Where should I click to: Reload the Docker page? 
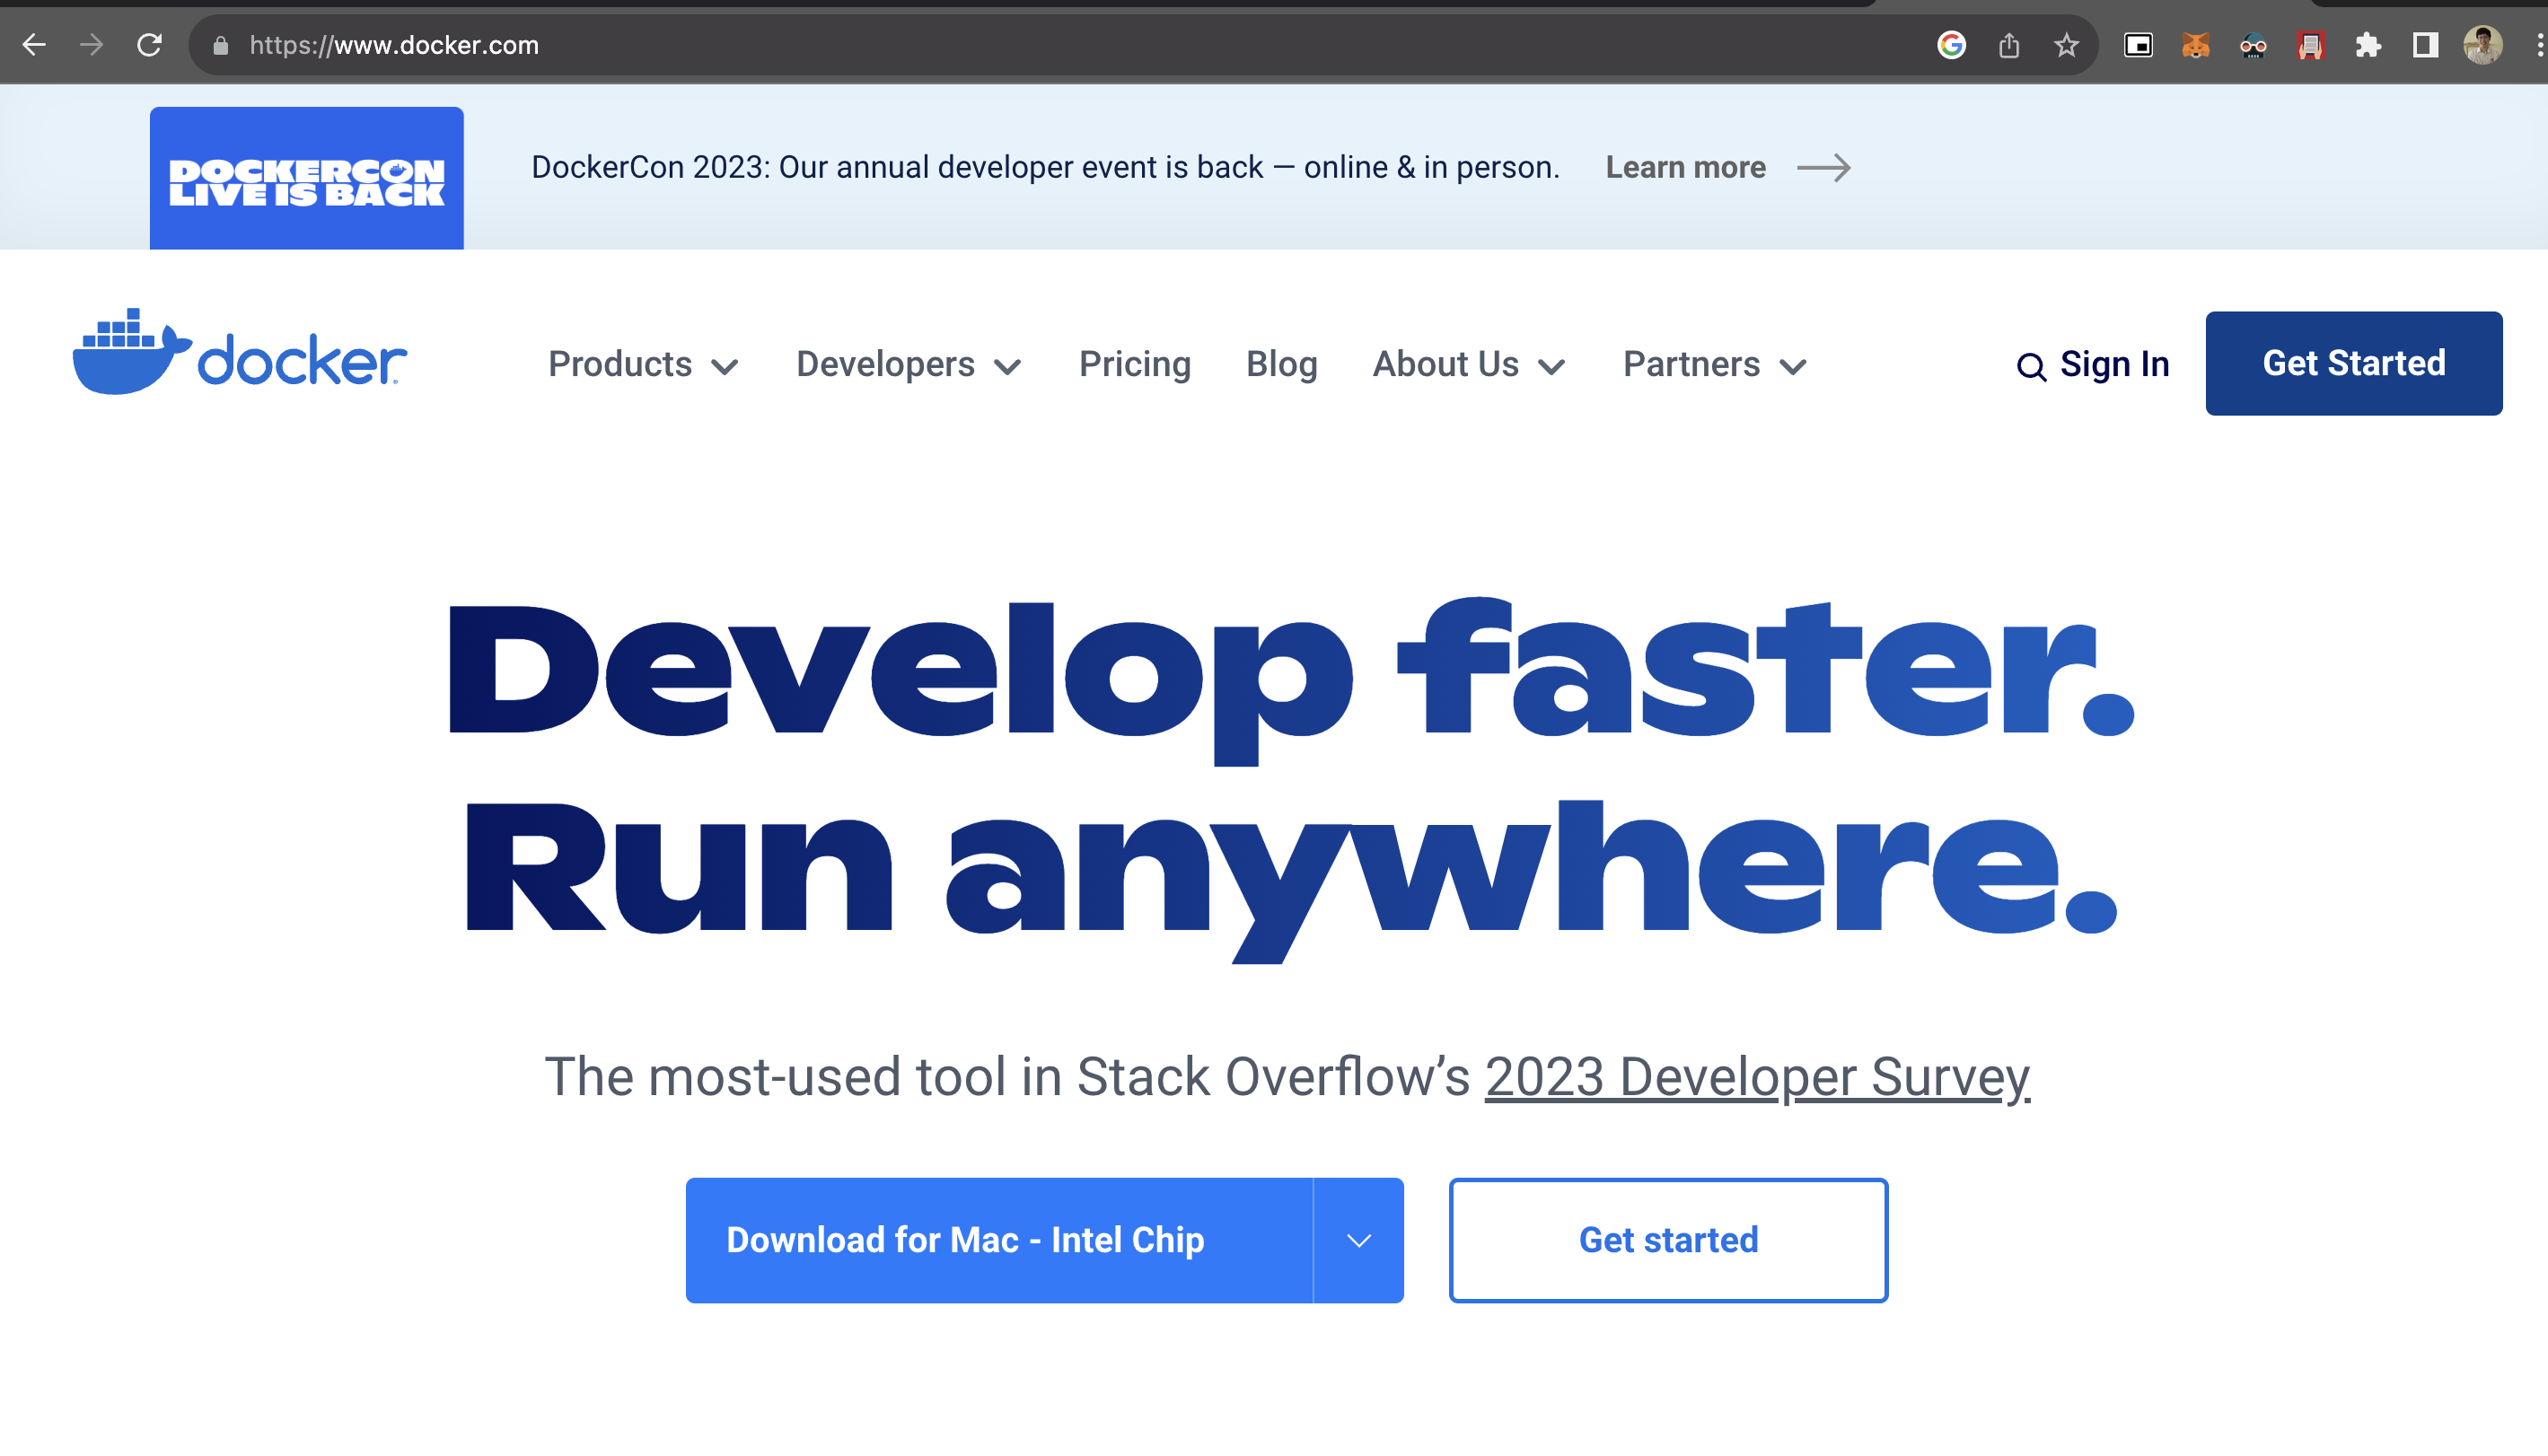pos(150,45)
